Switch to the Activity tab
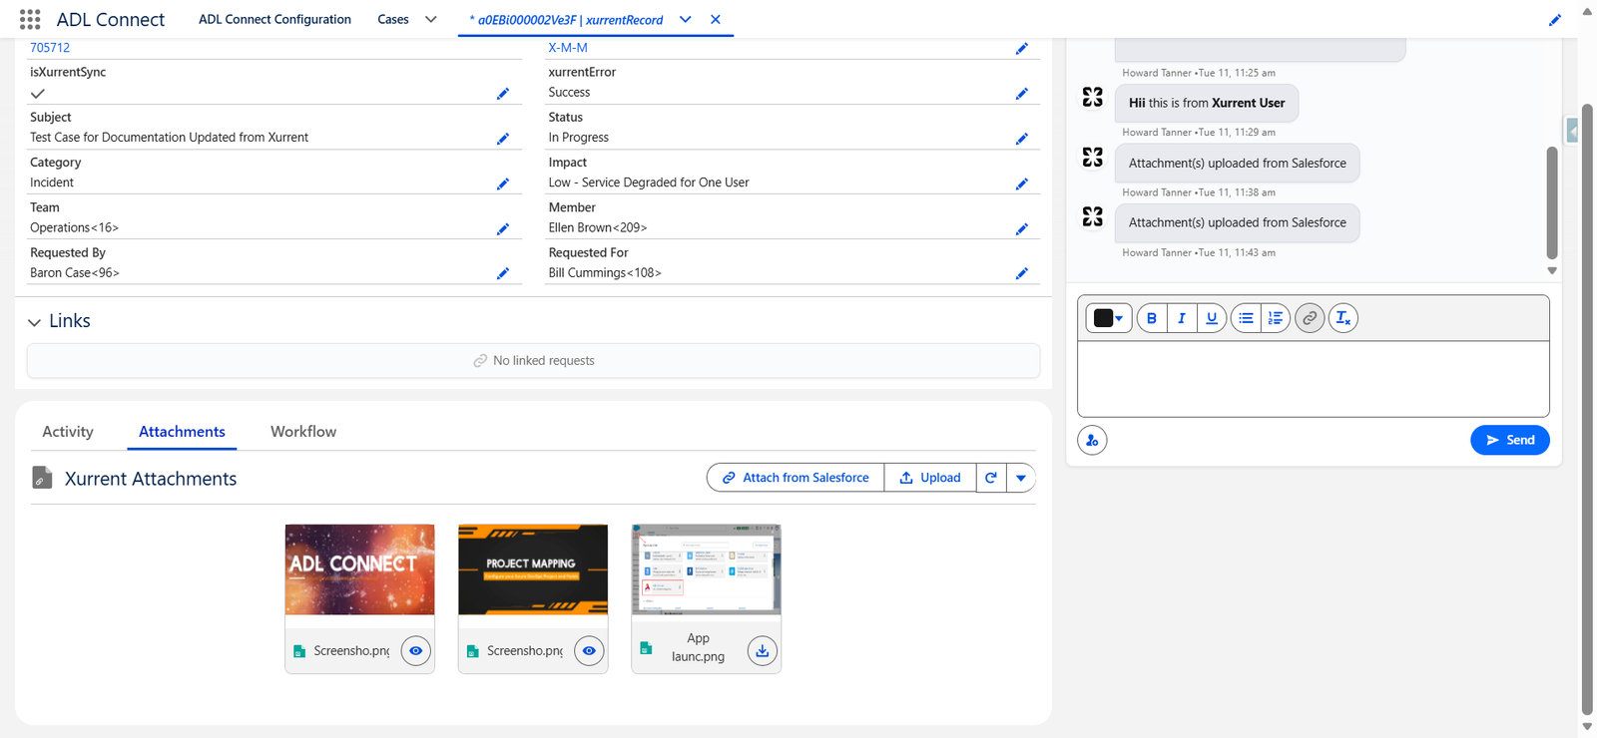Viewport: 1597px width, 738px height. point(68,432)
